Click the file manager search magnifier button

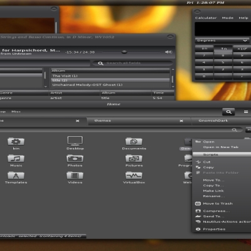228,112
